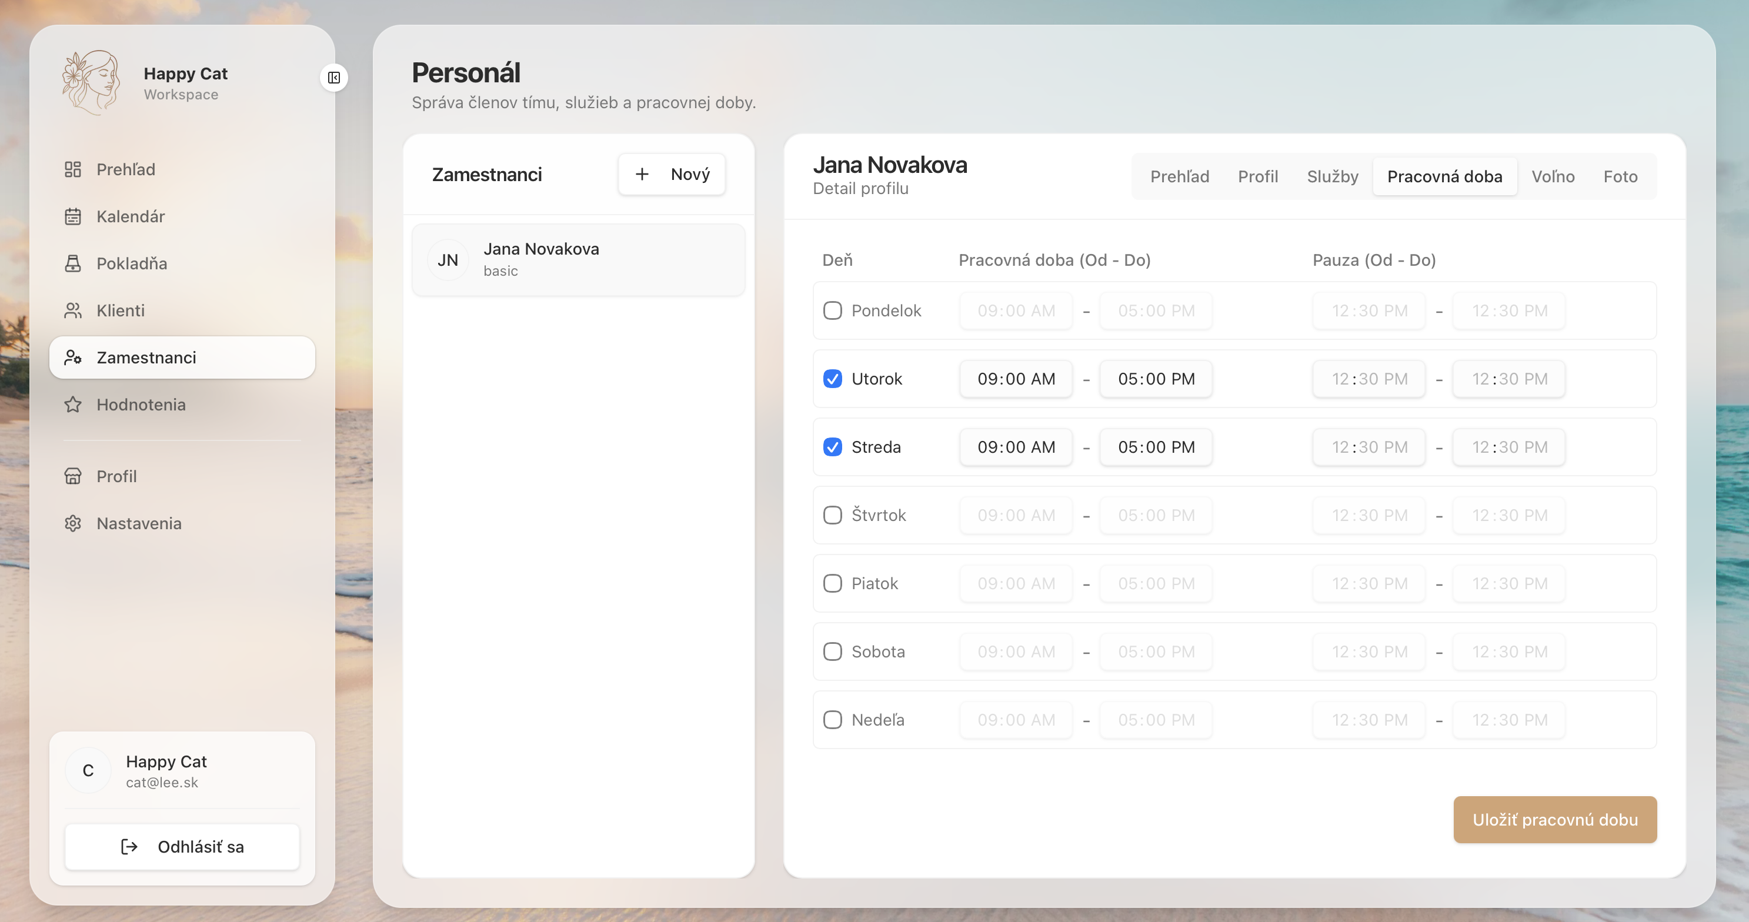This screenshot has height=922, width=1749.
Task: Open the Kalendár calendar icon
Action: [73, 216]
